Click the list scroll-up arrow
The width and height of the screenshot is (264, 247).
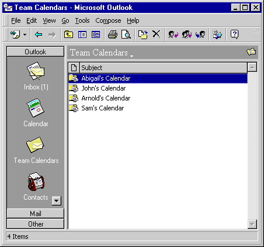point(252,67)
